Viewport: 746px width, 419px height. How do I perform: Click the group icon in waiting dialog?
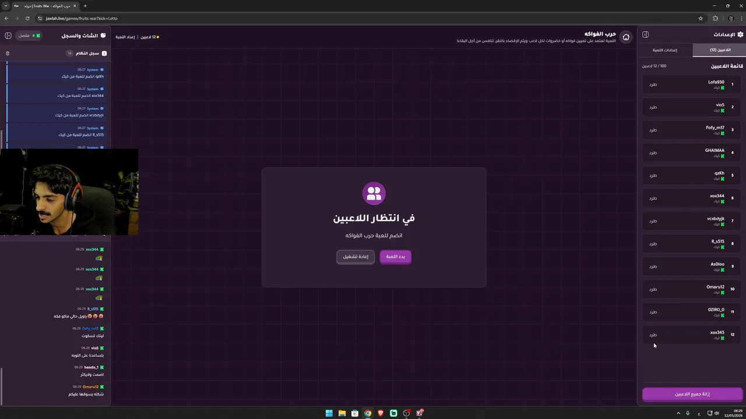374,193
